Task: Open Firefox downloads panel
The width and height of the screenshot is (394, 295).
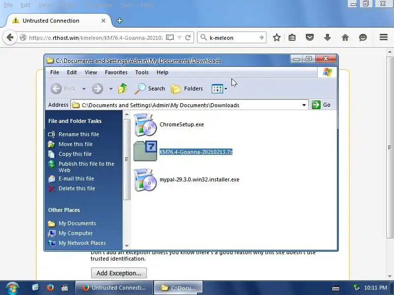Action: pos(327,38)
